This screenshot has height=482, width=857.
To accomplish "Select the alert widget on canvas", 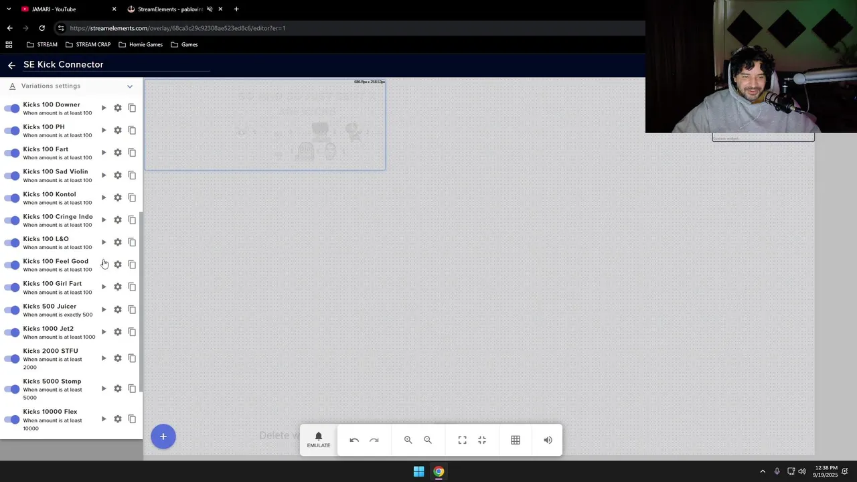I will tap(265, 125).
